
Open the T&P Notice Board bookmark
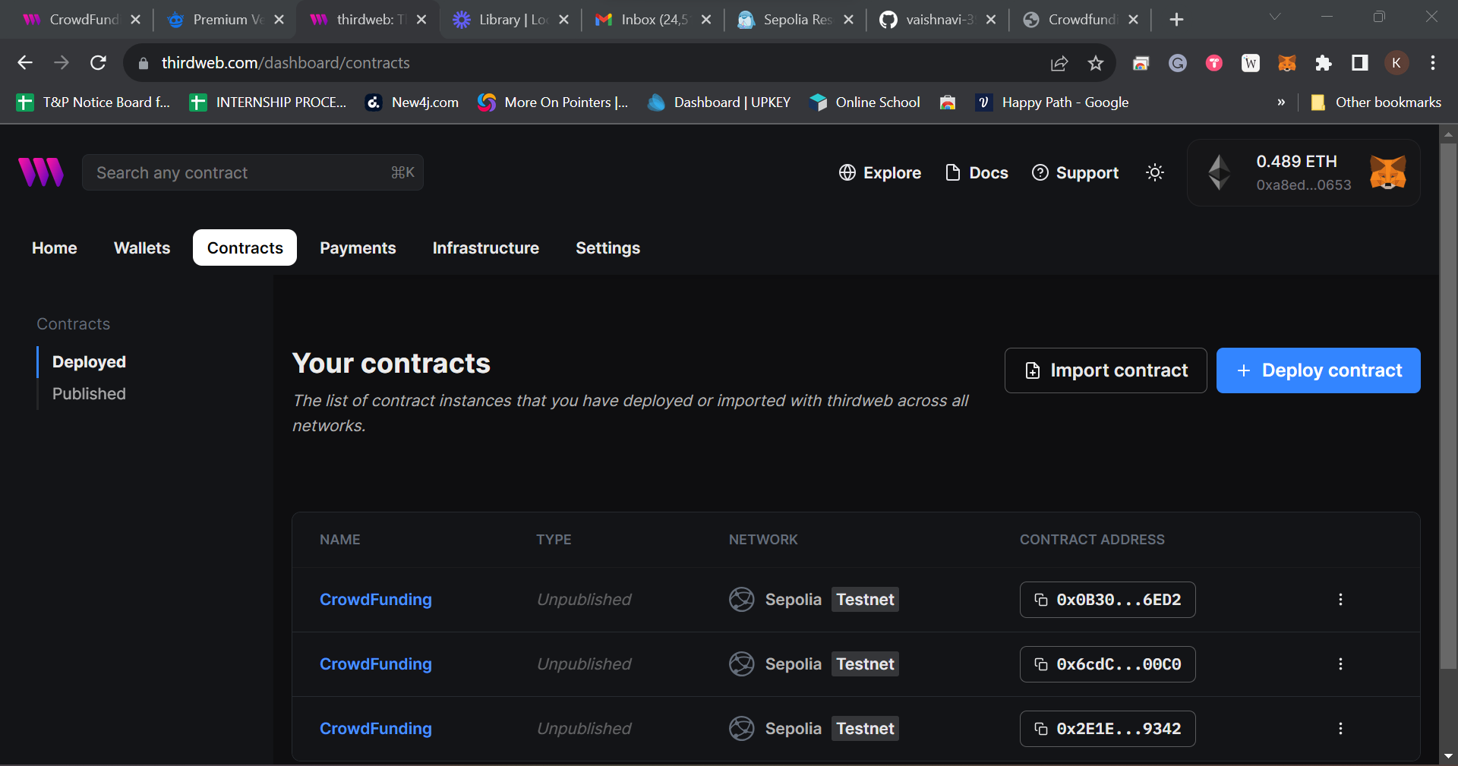pyautogui.click(x=93, y=102)
